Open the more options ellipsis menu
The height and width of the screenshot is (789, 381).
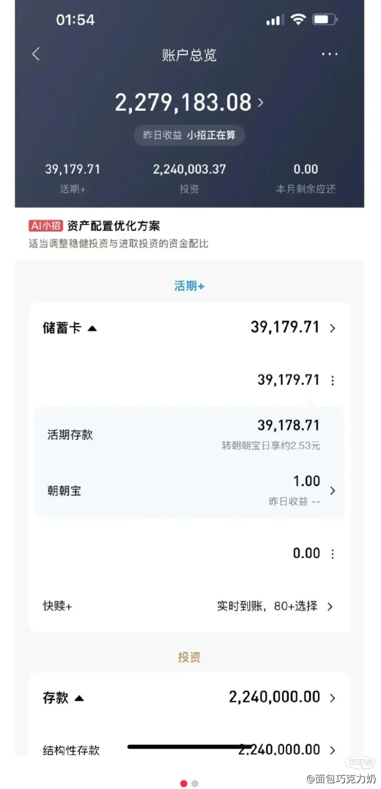pos(330,54)
